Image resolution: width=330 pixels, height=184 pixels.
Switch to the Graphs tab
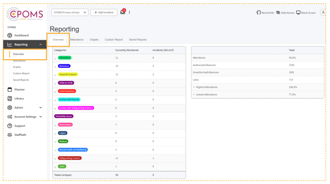pos(94,40)
